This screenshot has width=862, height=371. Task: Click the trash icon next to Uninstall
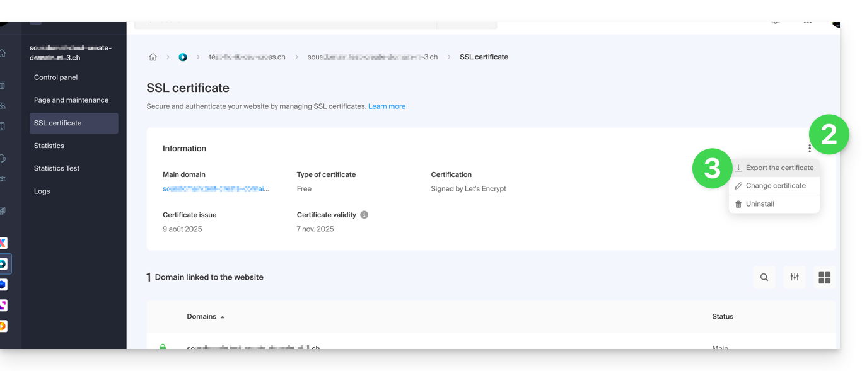pyautogui.click(x=738, y=204)
